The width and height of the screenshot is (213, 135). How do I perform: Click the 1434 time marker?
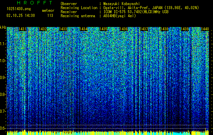pos(83,29)
